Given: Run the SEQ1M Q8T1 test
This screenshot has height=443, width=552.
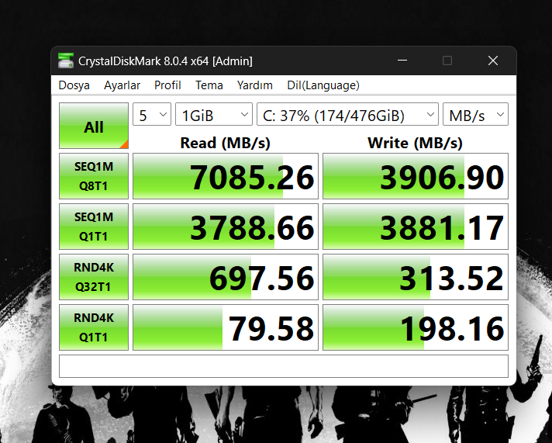Looking at the screenshot, I should tap(94, 176).
